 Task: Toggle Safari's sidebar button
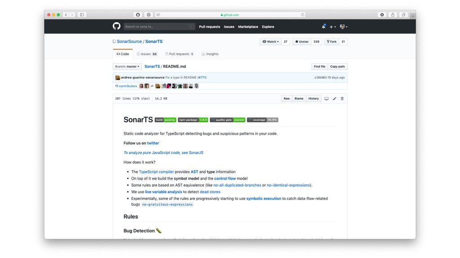(x=82, y=15)
